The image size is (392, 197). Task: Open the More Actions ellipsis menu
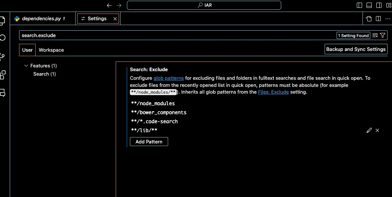pos(388,19)
